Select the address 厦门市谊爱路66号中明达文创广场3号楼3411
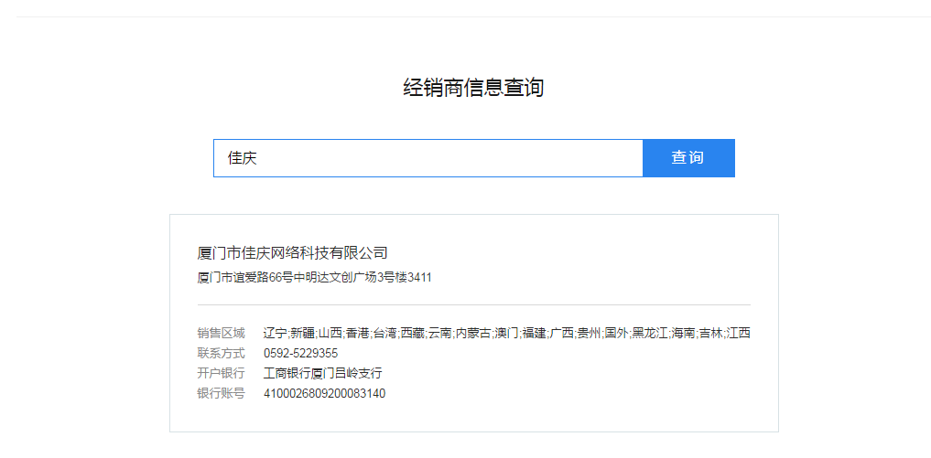The width and height of the screenshot is (931, 458). click(314, 277)
